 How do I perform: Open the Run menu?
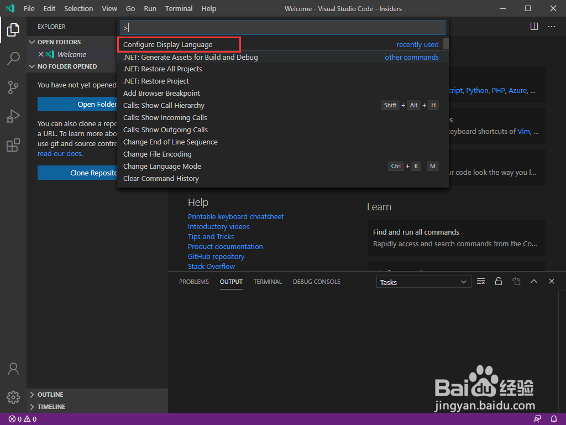point(150,8)
